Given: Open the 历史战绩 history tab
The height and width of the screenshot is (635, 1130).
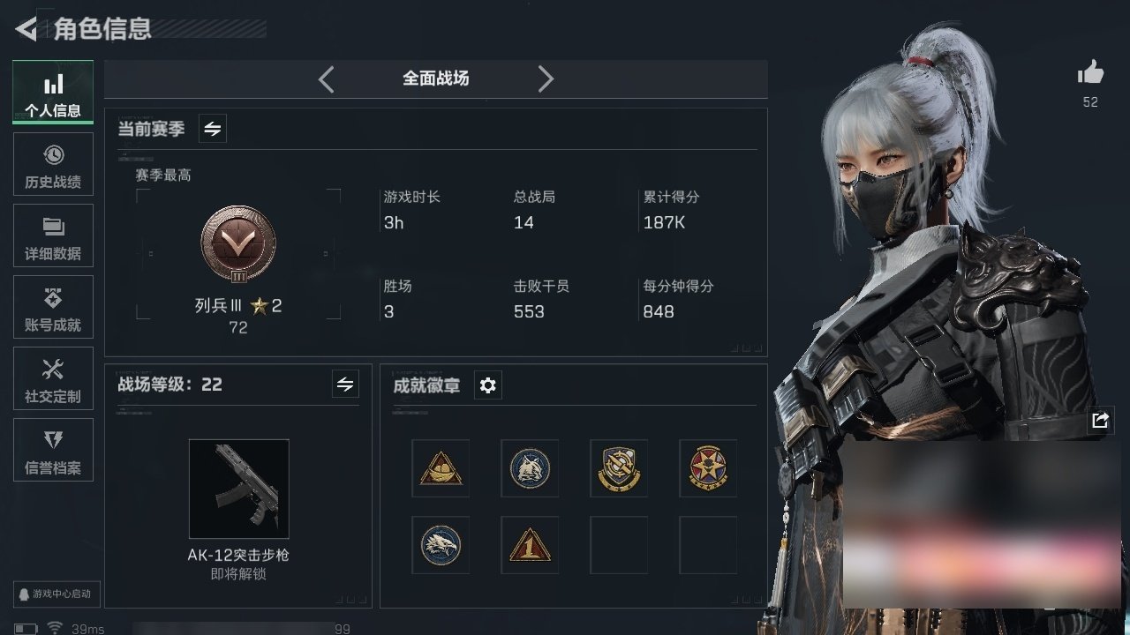Looking at the screenshot, I should point(53,164).
